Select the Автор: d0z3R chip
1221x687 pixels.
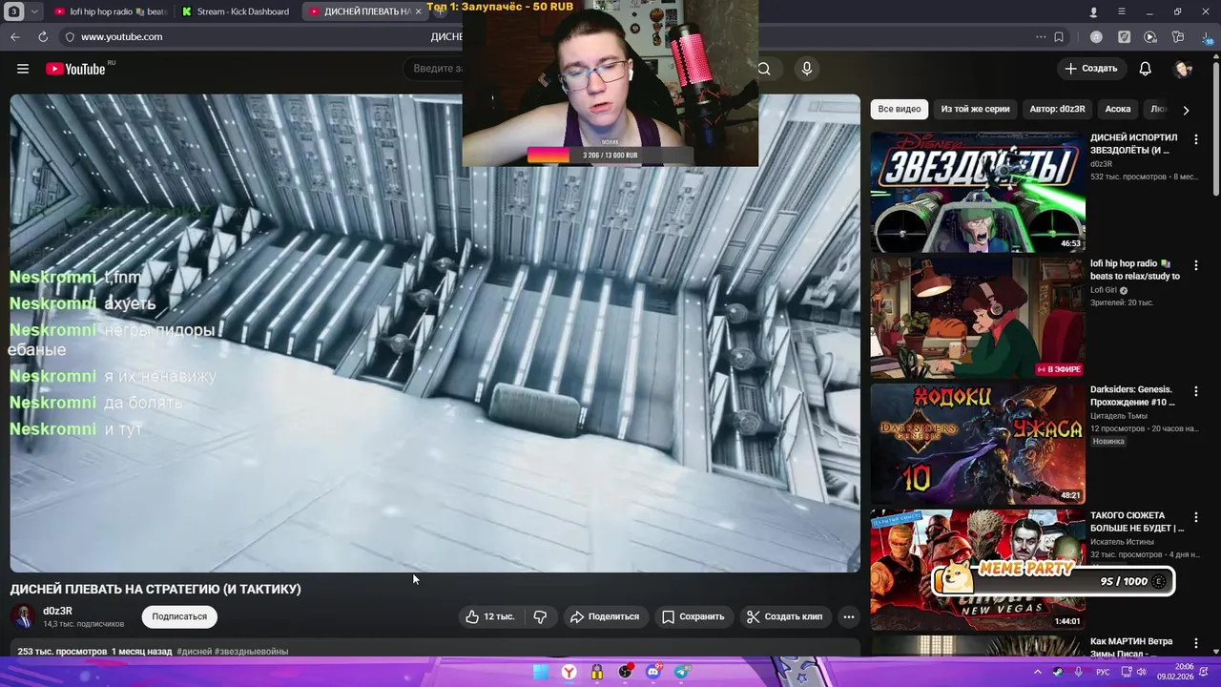click(x=1057, y=109)
